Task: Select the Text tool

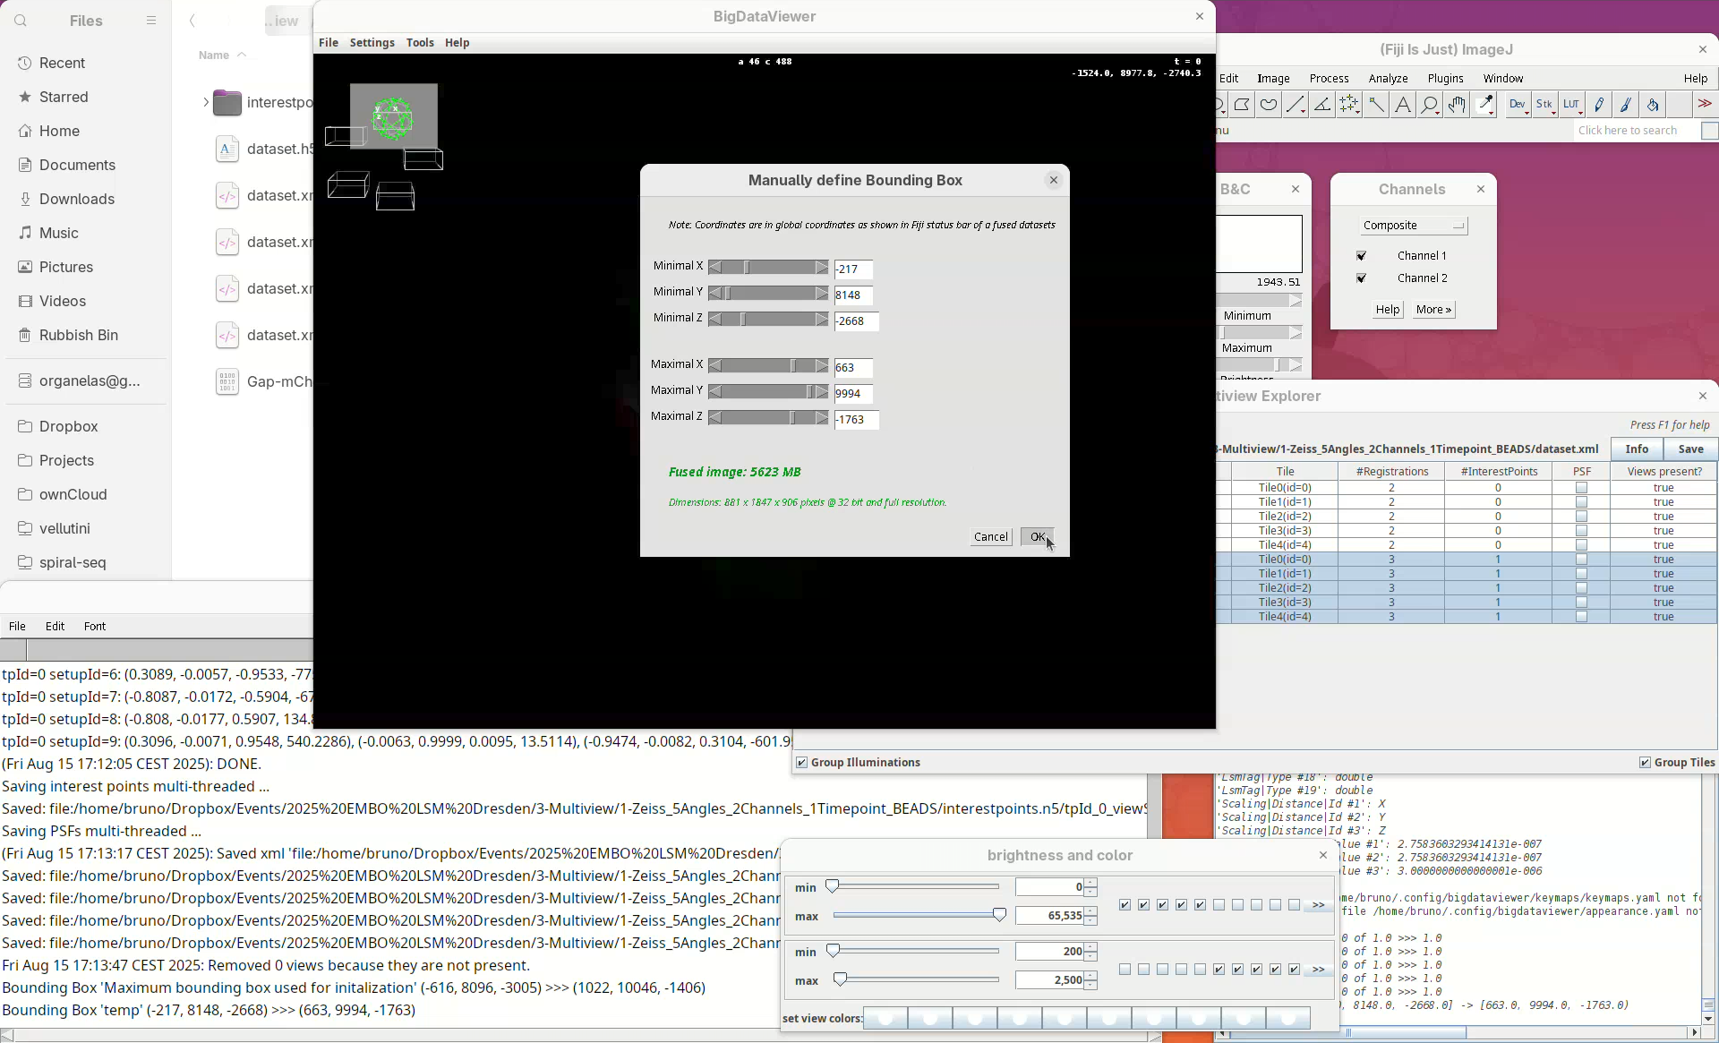Action: 1403,106
